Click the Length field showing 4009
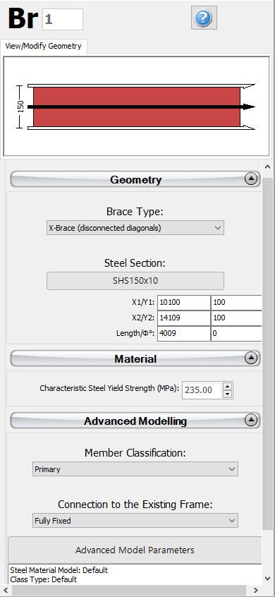Image resolution: width=275 pixels, height=597 pixels. coord(184,333)
